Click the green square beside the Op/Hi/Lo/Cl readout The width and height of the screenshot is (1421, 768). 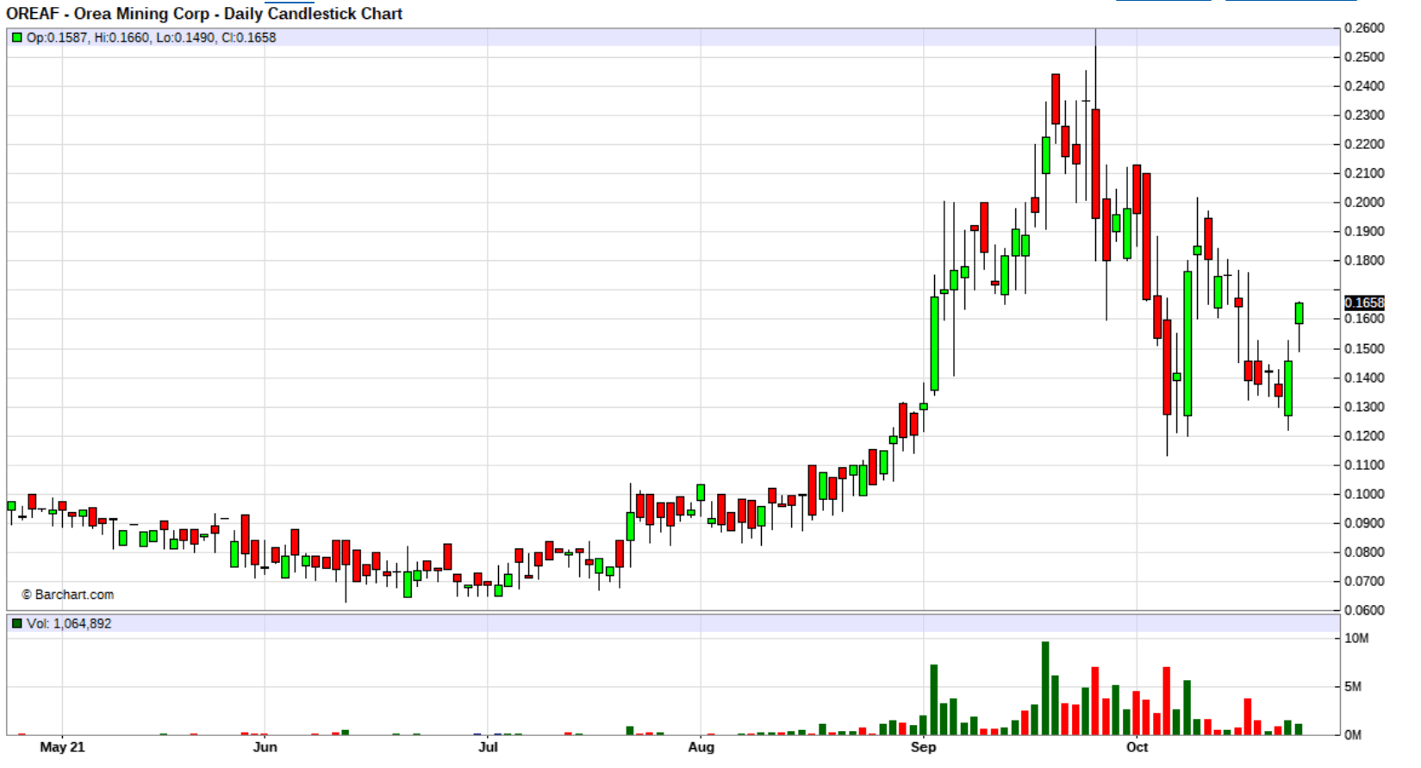point(16,38)
